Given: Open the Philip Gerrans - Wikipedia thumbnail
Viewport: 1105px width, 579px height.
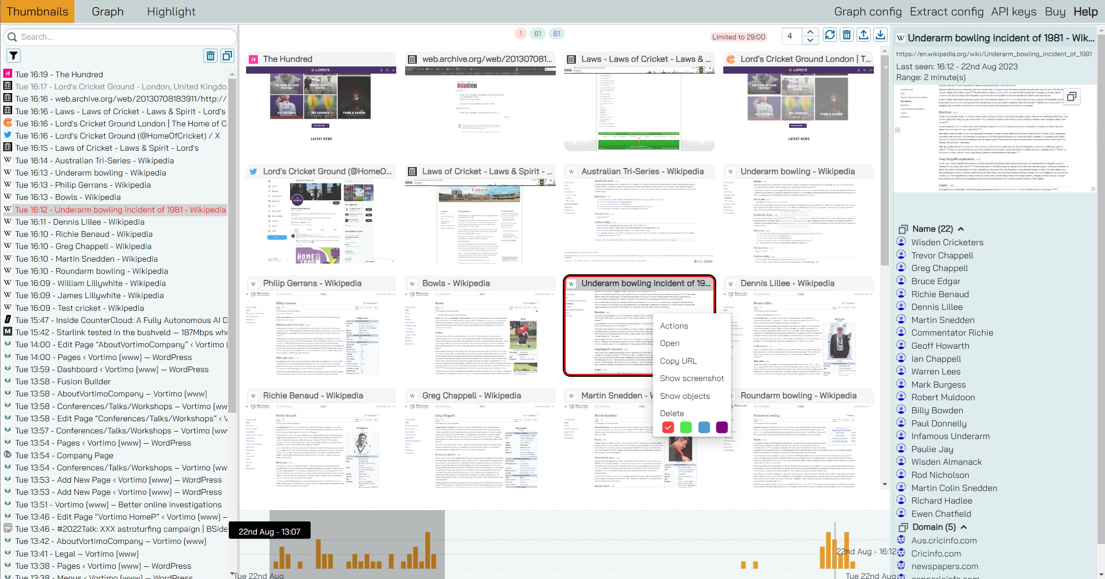Looking at the screenshot, I should (321, 327).
